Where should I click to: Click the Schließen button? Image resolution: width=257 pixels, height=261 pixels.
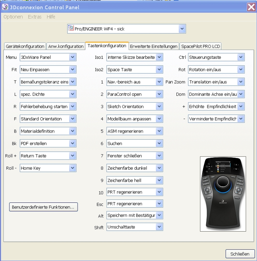(x=240, y=254)
